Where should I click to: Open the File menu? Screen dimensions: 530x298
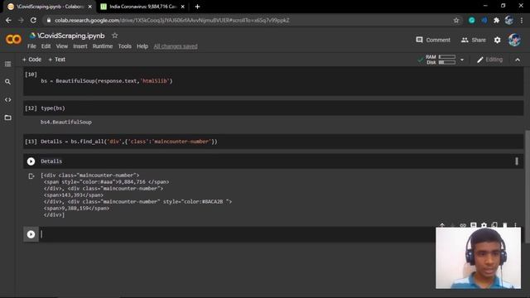point(31,46)
